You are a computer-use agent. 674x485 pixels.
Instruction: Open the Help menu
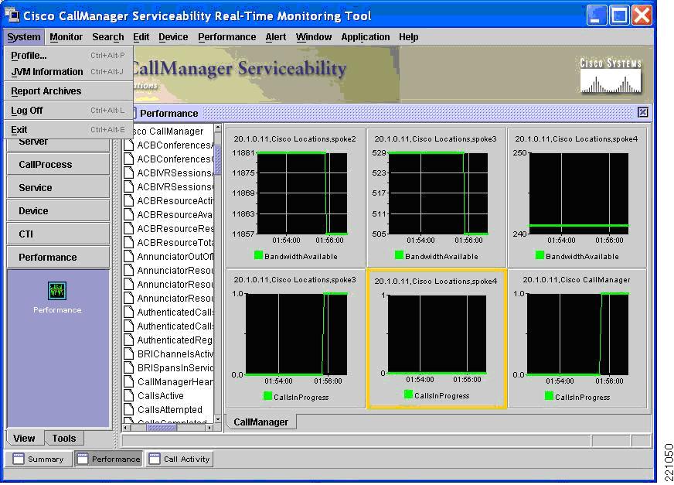(408, 37)
